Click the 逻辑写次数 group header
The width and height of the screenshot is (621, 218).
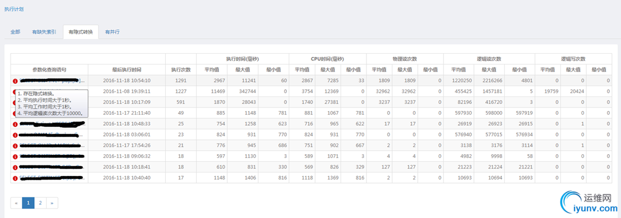[573, 58]
